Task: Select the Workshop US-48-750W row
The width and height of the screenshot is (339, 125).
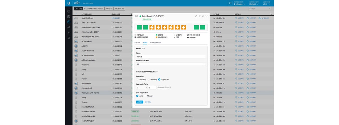Action: coord(174,37)
